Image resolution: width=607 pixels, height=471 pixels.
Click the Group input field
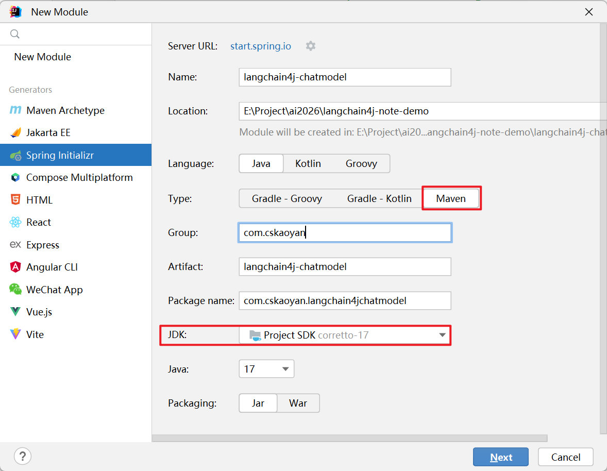(x=345, y=232)
